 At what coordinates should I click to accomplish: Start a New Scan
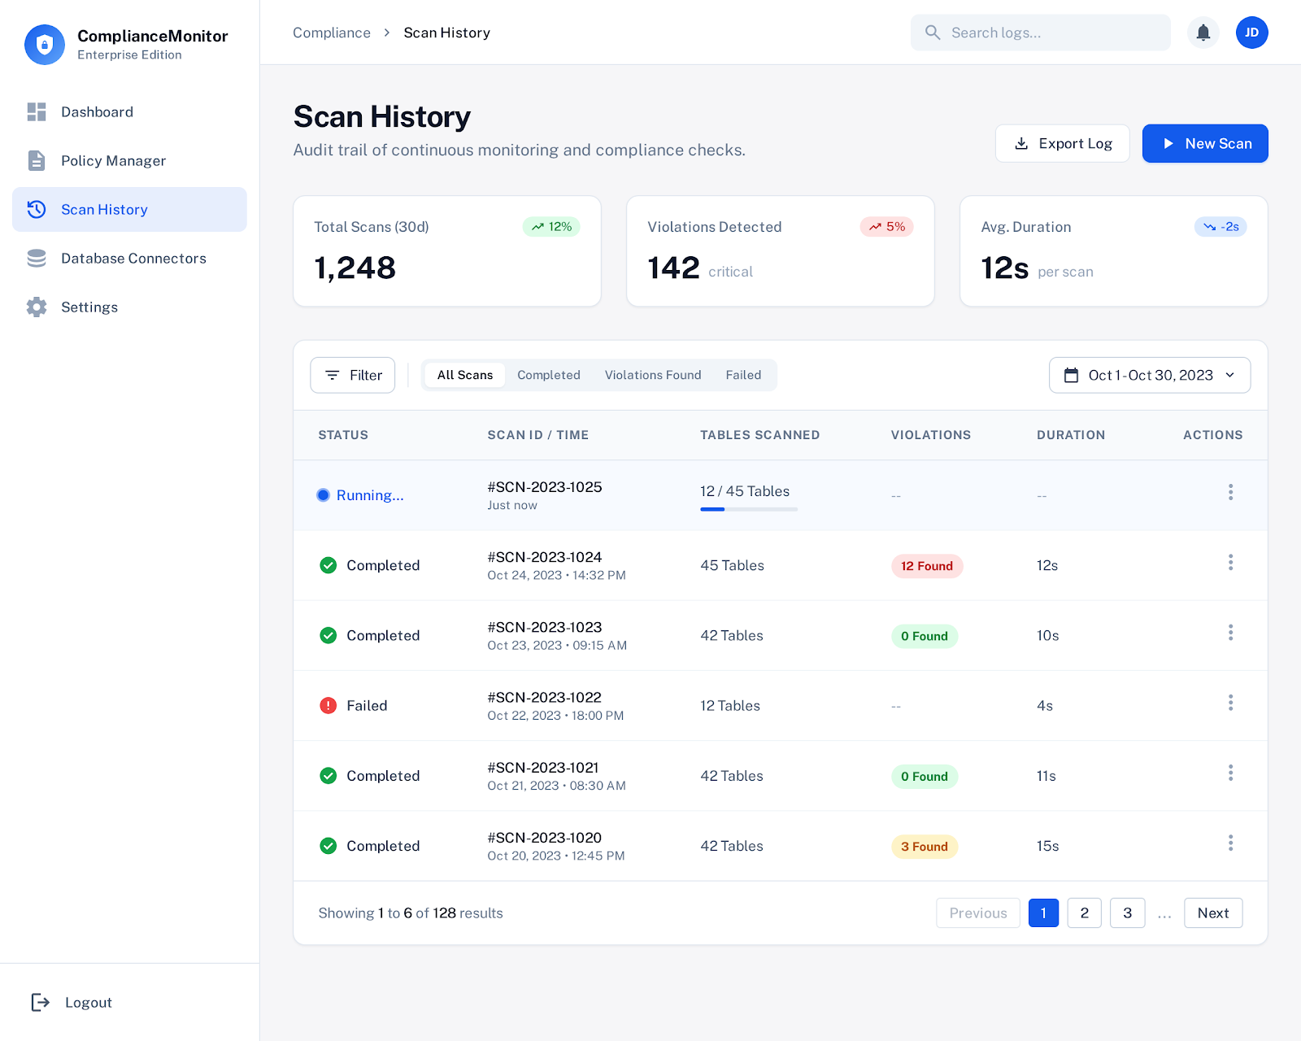1205,143
